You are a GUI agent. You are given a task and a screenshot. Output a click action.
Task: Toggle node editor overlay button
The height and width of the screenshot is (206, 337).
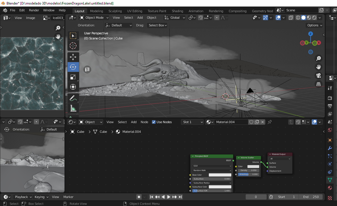(314, 122)
